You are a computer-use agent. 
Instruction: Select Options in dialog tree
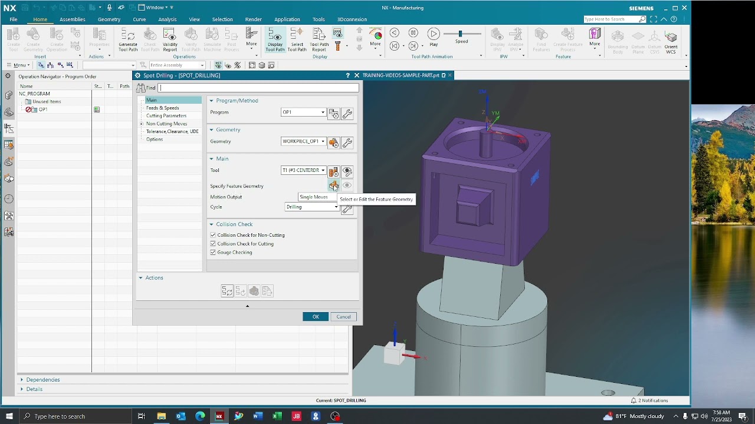pyautogui.click(x=155, y=140)
